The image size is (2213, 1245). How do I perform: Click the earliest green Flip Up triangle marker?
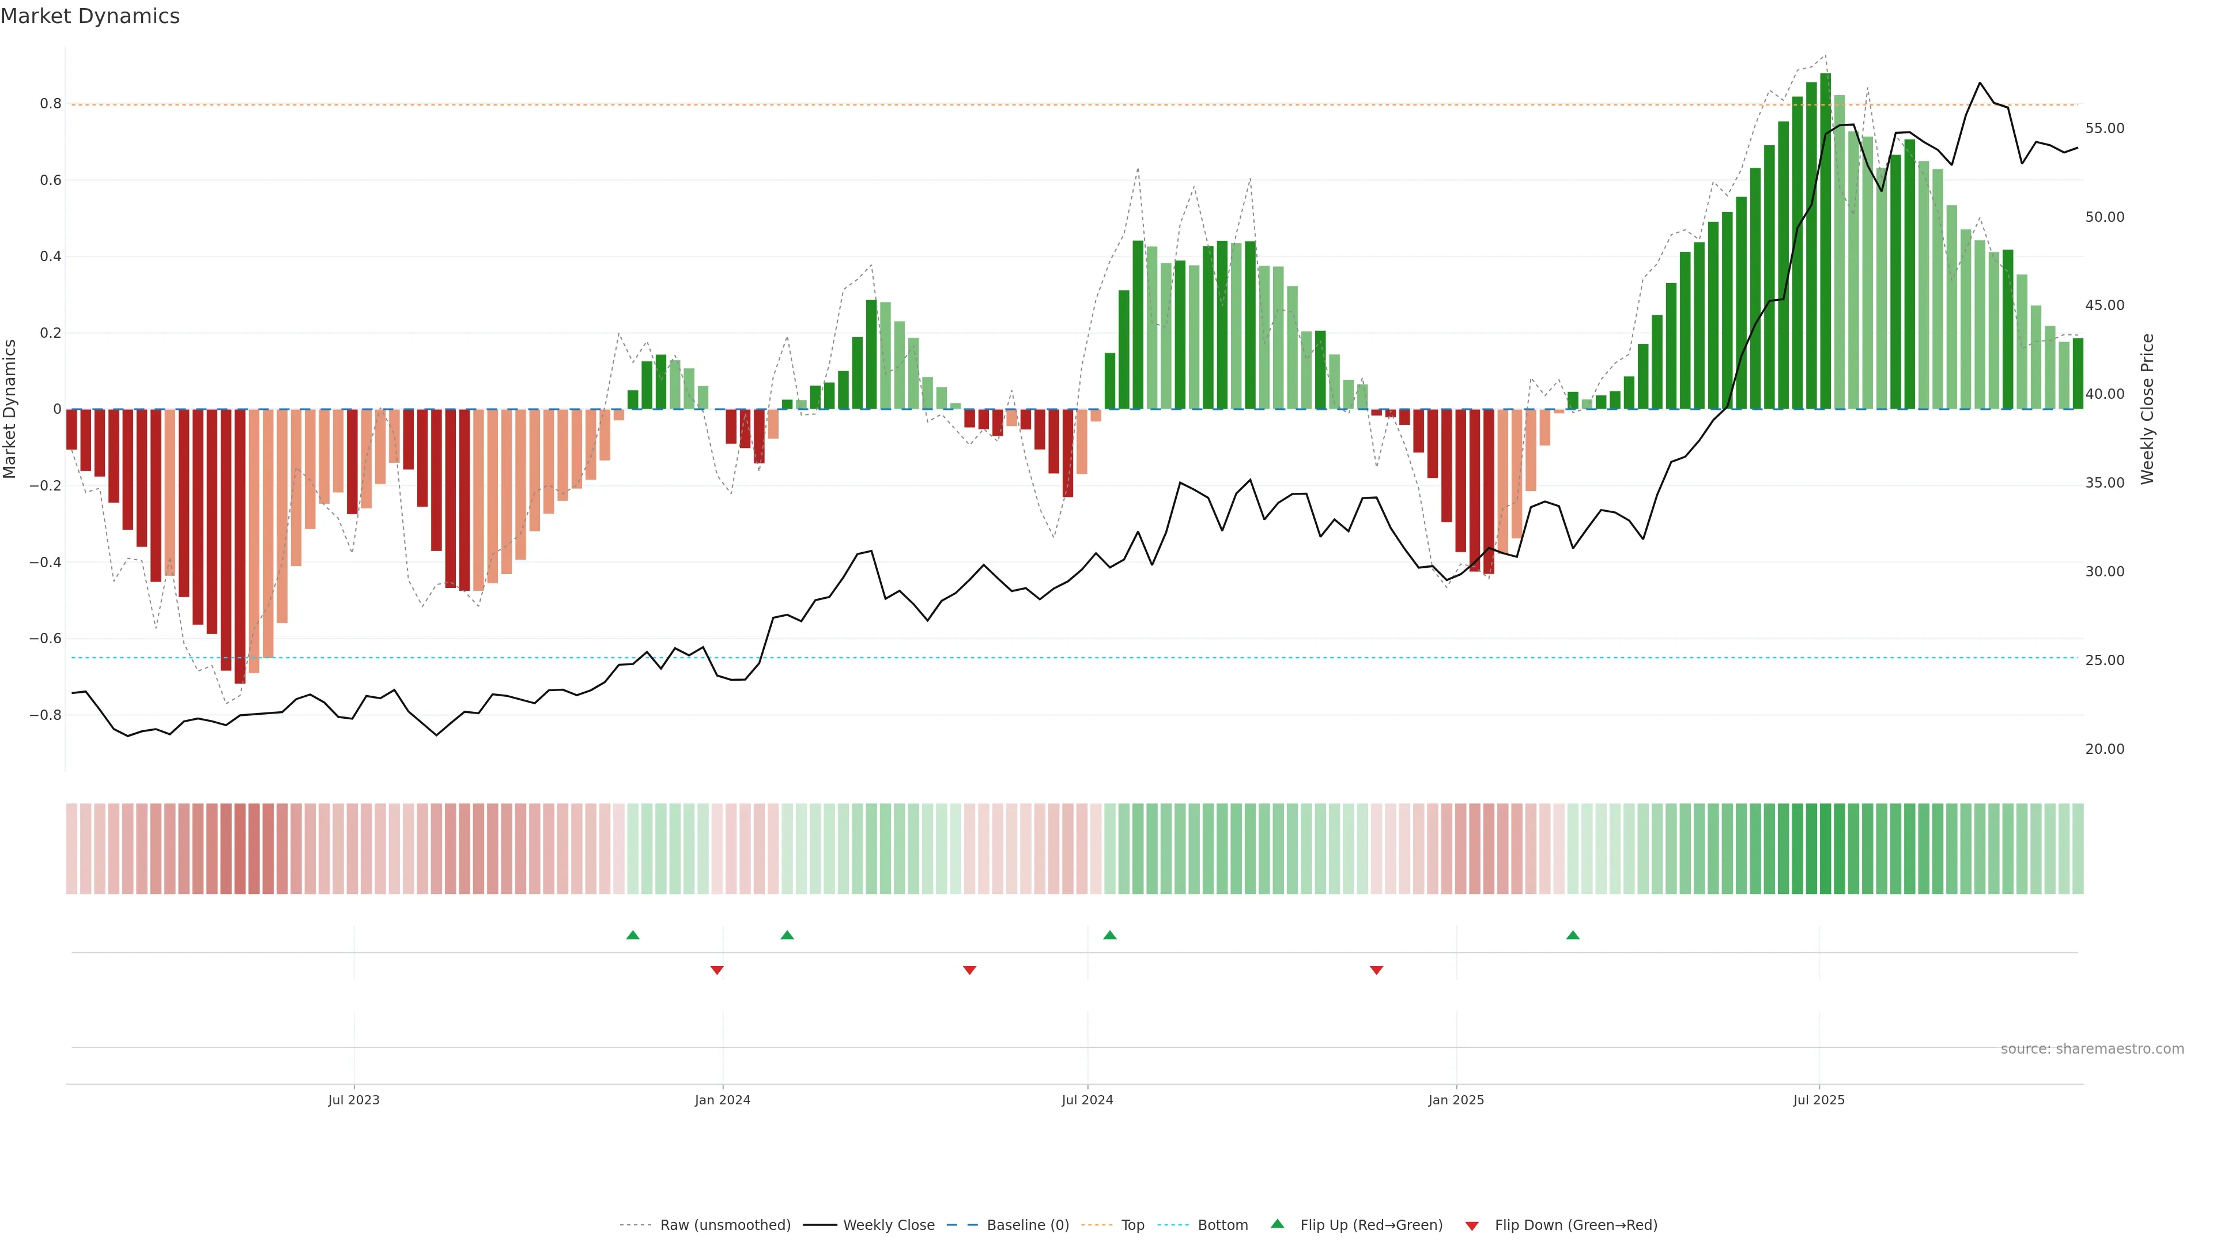point(633,935)
